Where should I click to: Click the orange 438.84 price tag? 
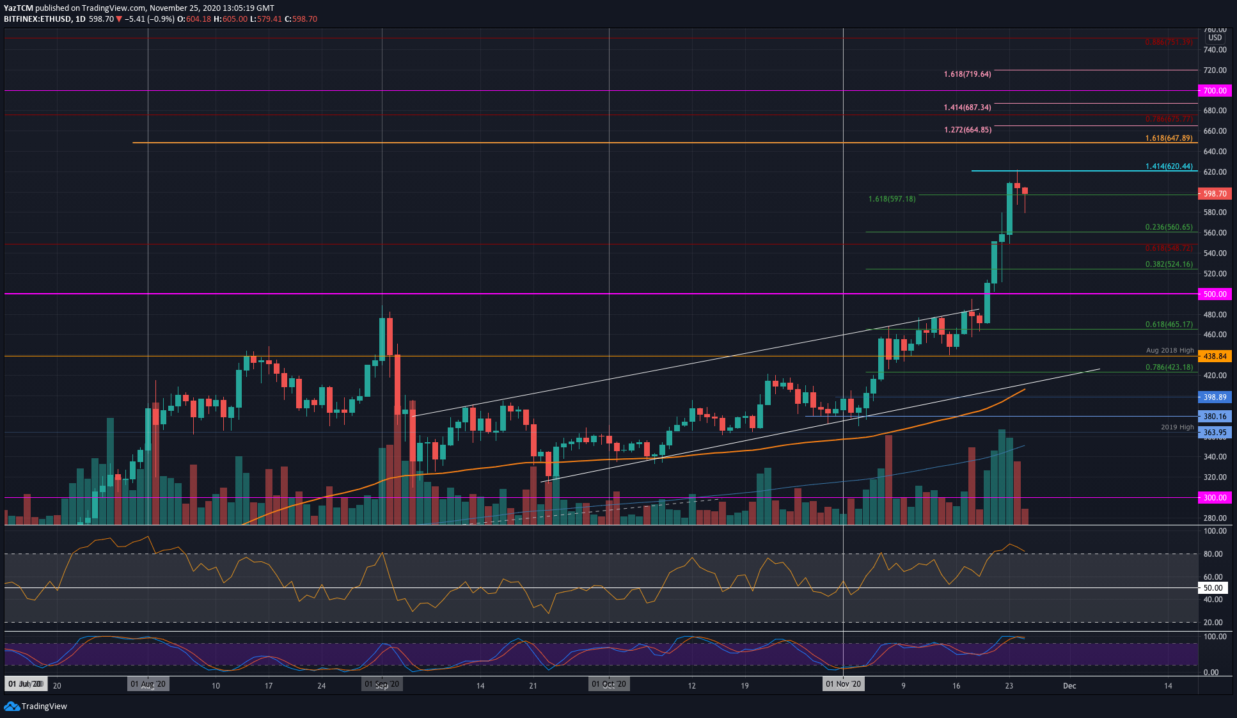pos(1215,356)
